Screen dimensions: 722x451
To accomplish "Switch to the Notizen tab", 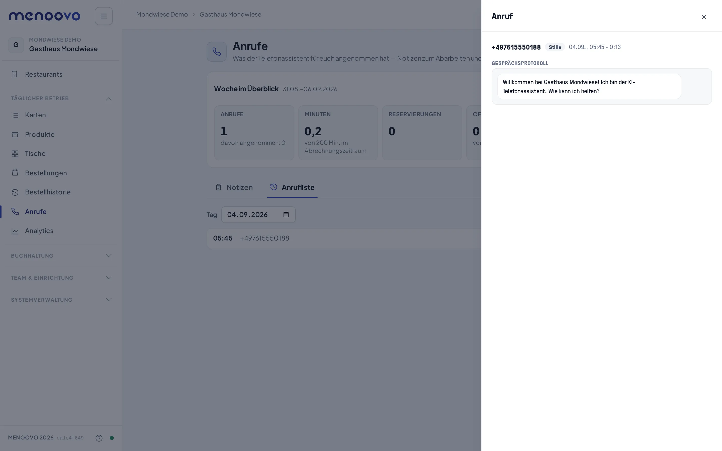I will tap(234, 188).
